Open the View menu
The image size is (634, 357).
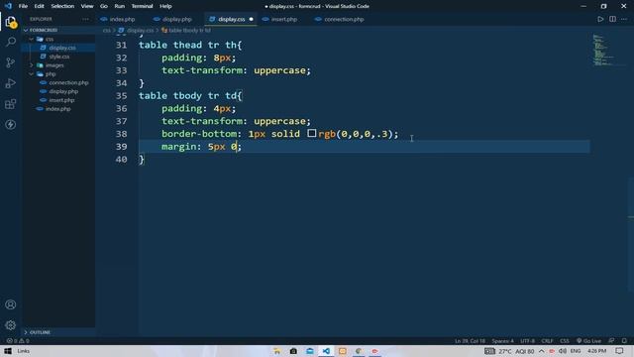click(x=87, y=6)
